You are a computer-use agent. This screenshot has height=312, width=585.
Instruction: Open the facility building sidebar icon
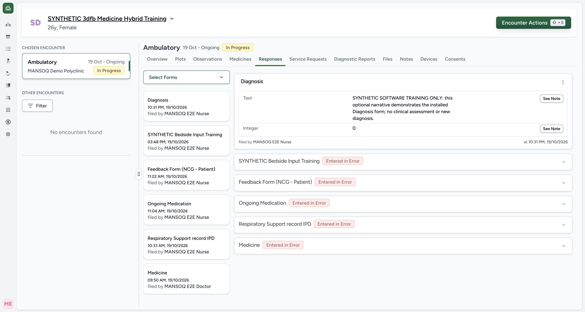(8, 24)
